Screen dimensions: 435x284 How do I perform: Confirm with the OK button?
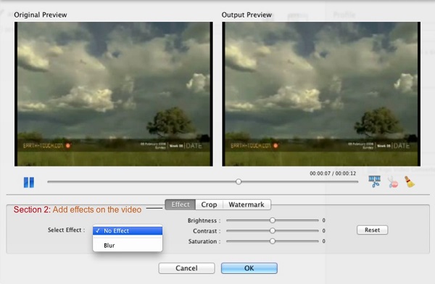coord(249,268)
